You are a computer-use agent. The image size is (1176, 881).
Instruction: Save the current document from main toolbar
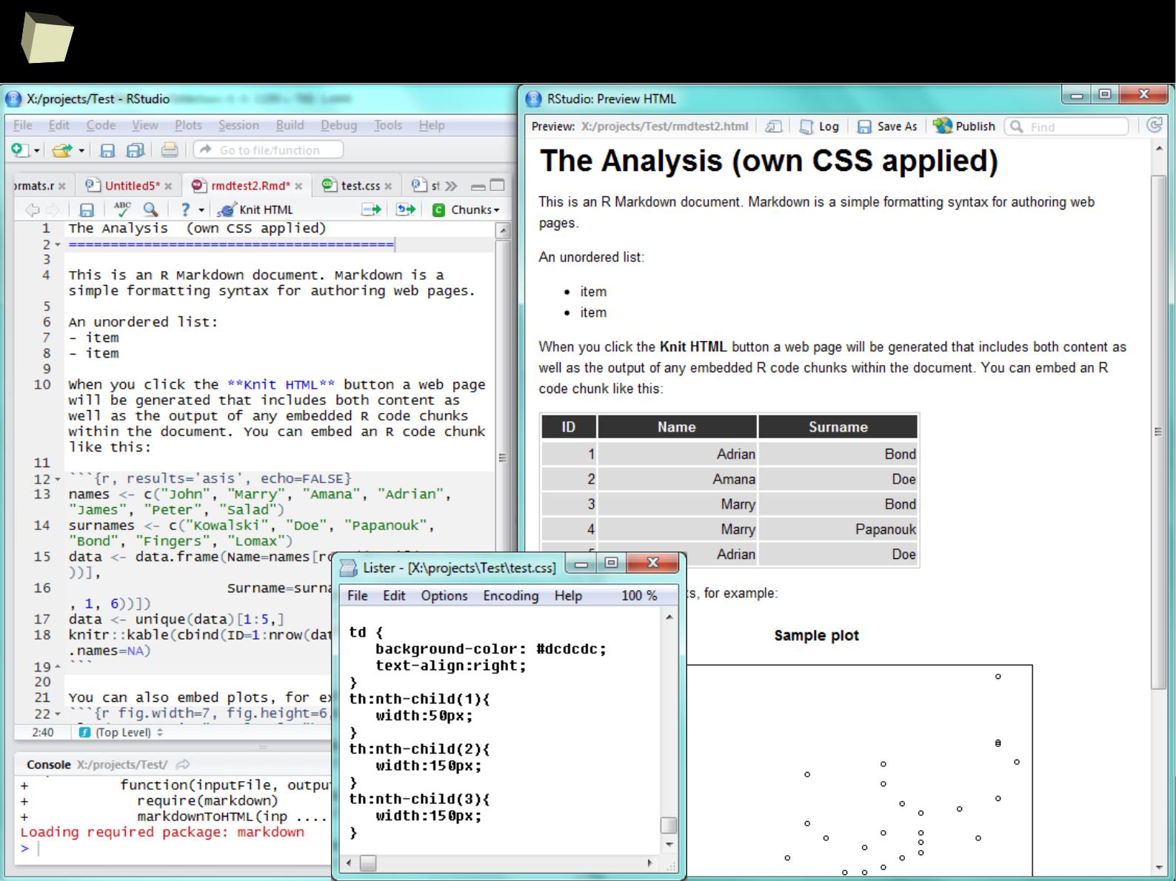tap(107, 150)
